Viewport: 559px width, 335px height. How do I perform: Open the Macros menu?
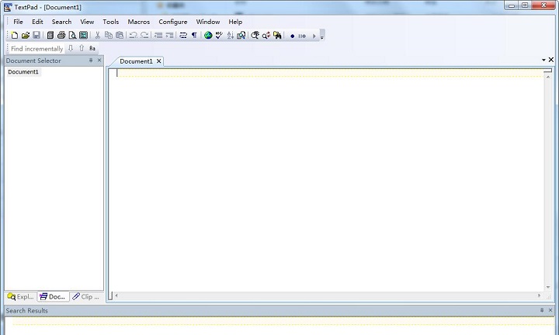click(139, 22)
